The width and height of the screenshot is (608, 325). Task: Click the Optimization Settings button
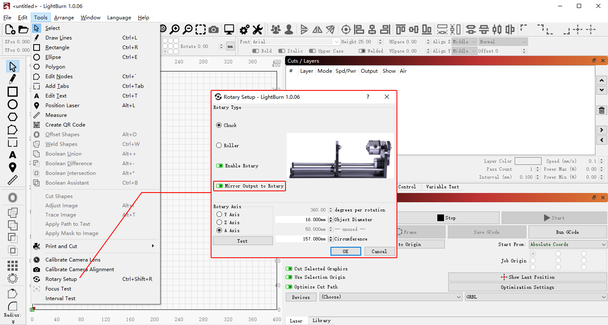[528, 287]
